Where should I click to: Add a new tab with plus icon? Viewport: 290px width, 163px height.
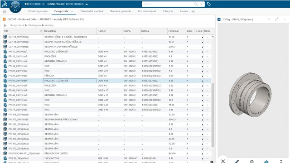[193, 11]
